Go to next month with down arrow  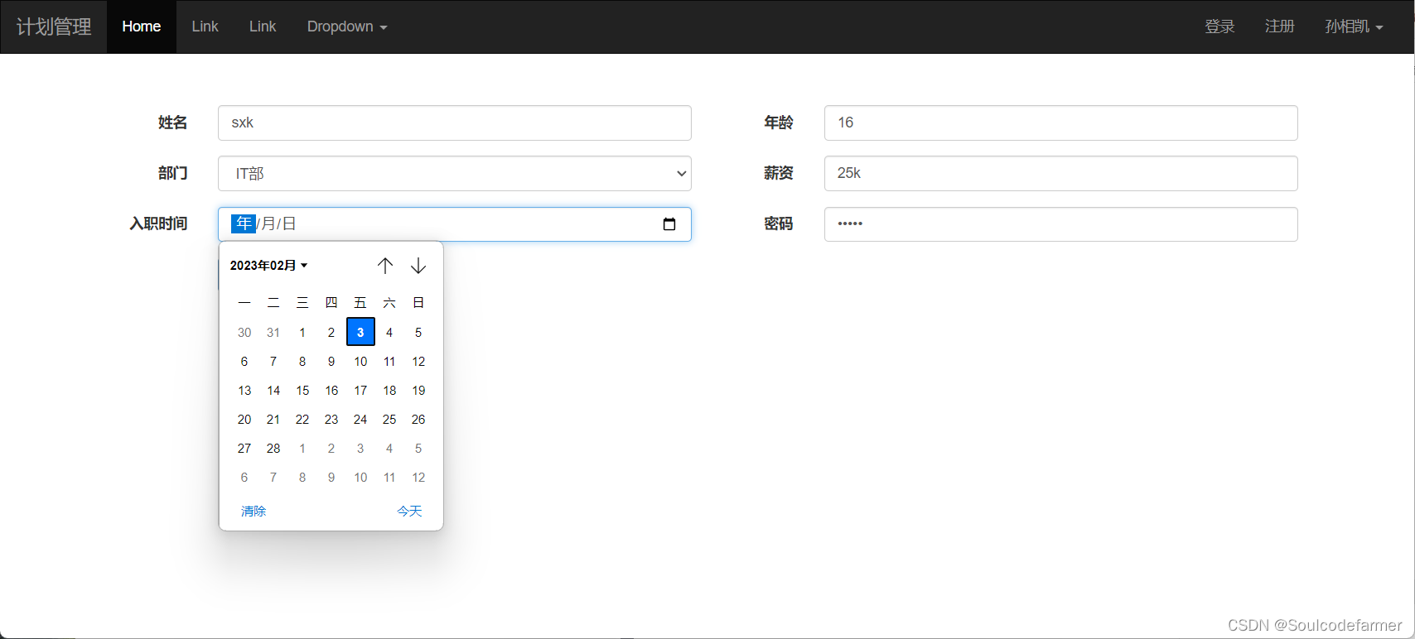pyautogui.click(x=418, y=266)
